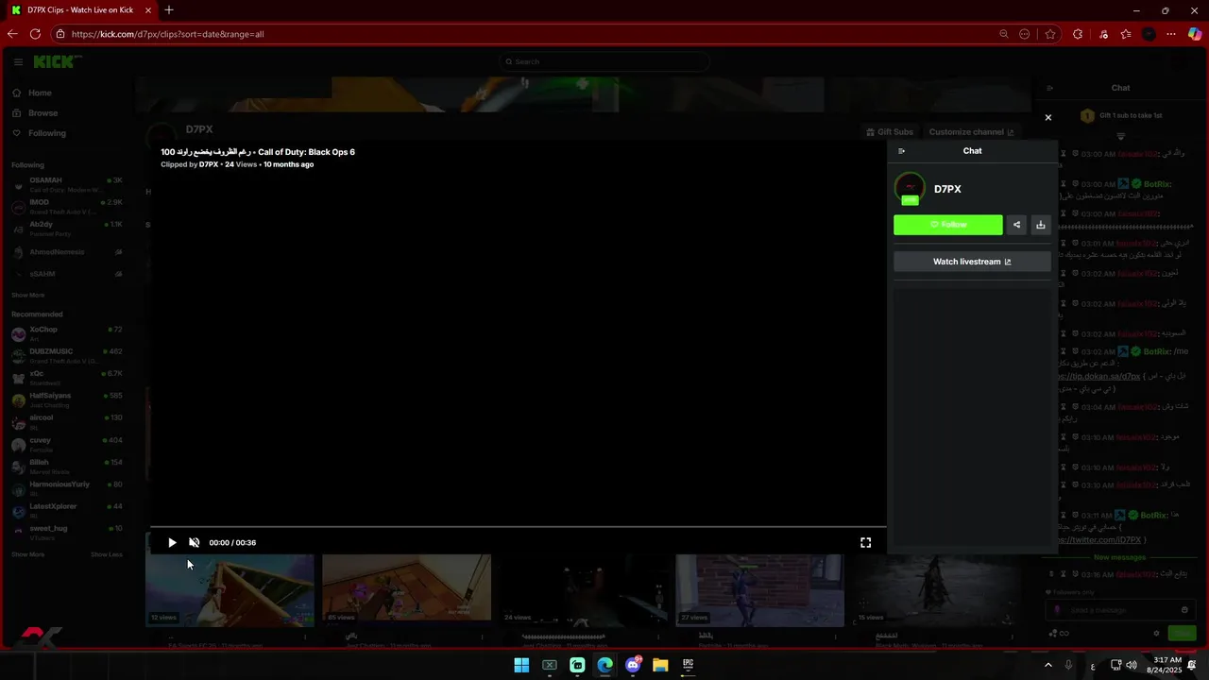Open chat settings gear icon
Viewport: 1209px width, 680px height.
[x=1156, y=633]
